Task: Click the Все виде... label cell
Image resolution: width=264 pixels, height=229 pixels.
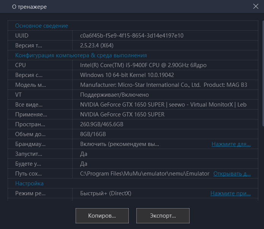Action: (x=40, y=105)
